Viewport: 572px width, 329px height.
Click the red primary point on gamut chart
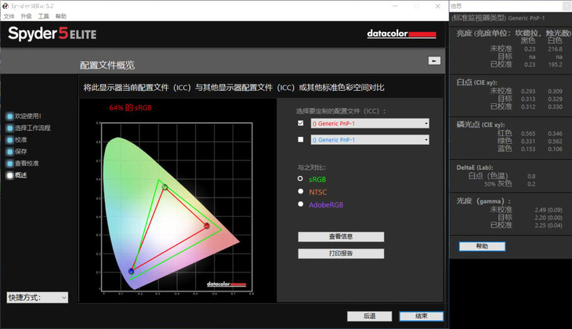[207, 226]
